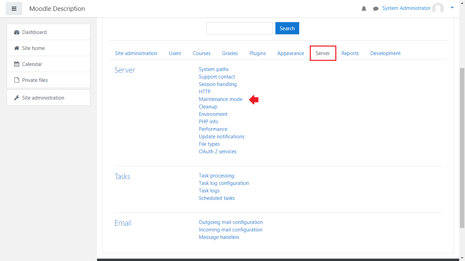This screenshot has height=261, width=465.
Task: Click the Calendar icon in sidebar
Action: 17,64
